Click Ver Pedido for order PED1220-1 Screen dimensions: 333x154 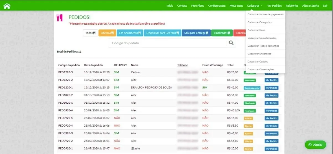(x=271, y=88)
